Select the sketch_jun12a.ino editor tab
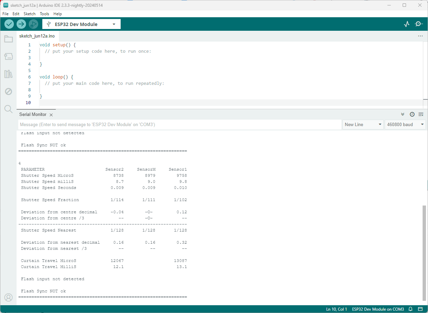 (x=37, y=36)
